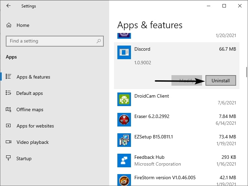The image size is (248, 186).
Task: Click the Video playback camera icon
Action: 9,142
